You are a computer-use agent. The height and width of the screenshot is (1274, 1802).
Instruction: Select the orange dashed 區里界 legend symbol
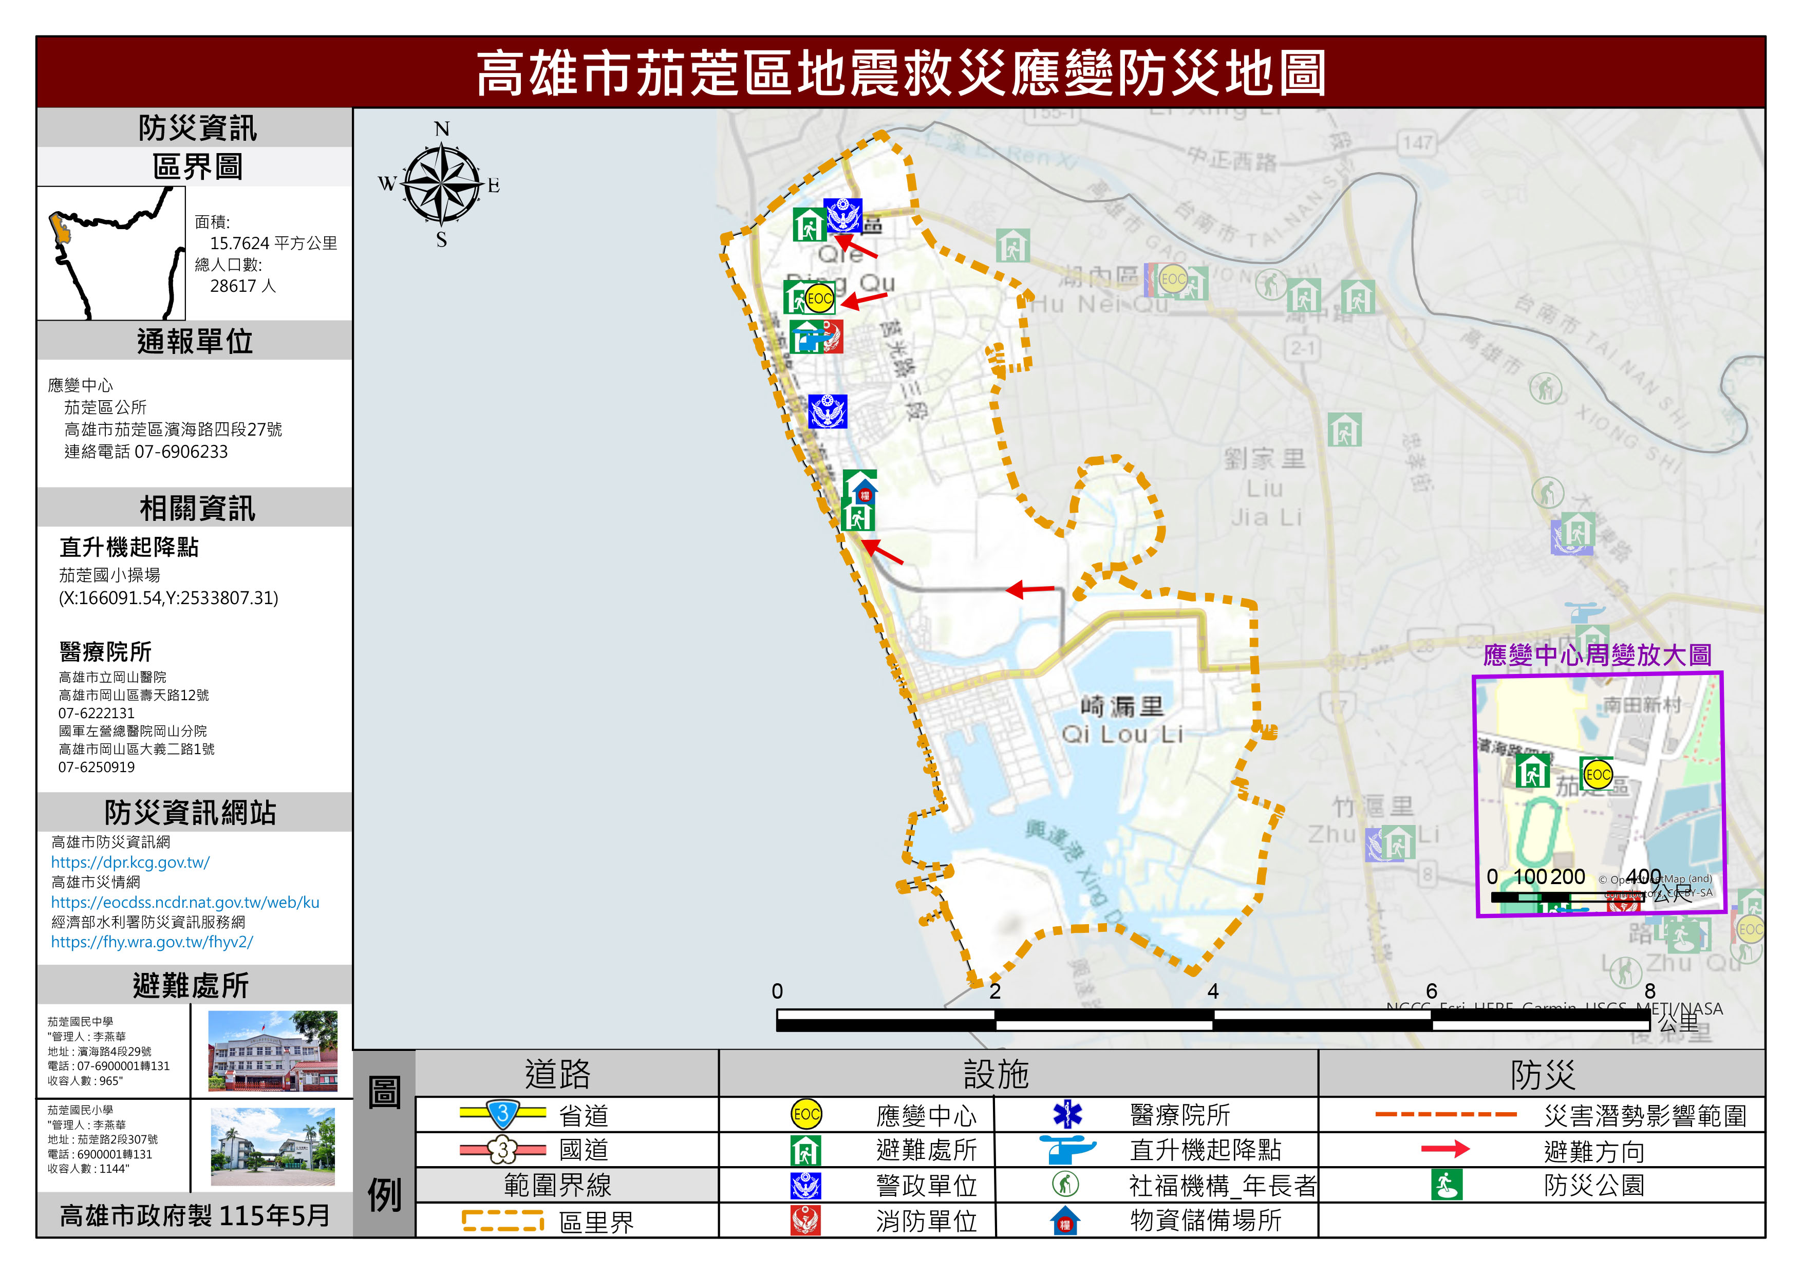point(502,1221)
